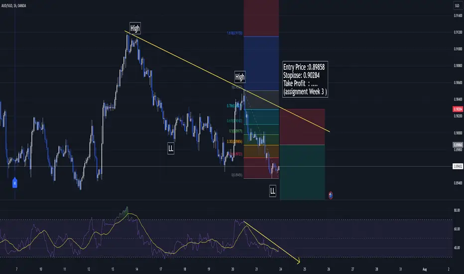464x274 pixels.
Task: Click the 60.00 RSI scale label
Action: (457, 229)
